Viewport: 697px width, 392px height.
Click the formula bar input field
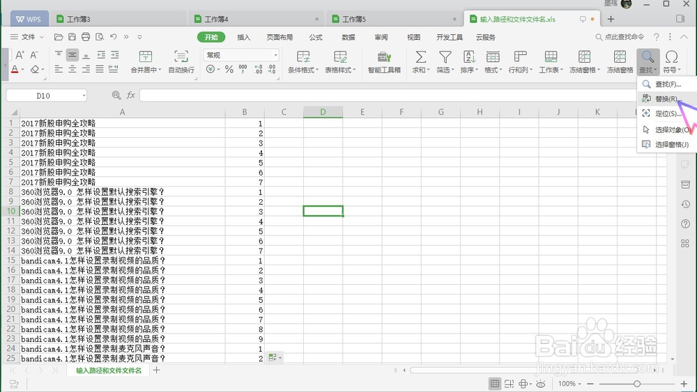point(387,95)
